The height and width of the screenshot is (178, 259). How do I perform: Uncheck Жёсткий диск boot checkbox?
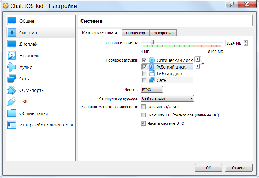145,67
